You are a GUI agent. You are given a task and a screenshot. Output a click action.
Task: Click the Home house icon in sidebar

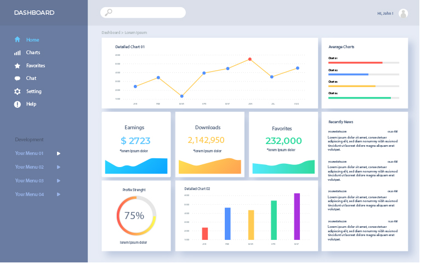click(x=18, y=39)
